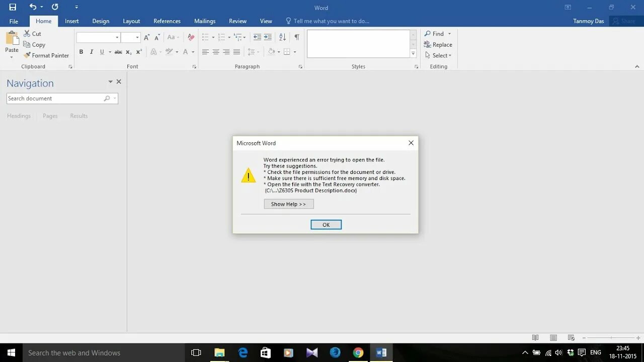
Task: Click the Redo icon in title bar
Action: (x=55, y=7)
